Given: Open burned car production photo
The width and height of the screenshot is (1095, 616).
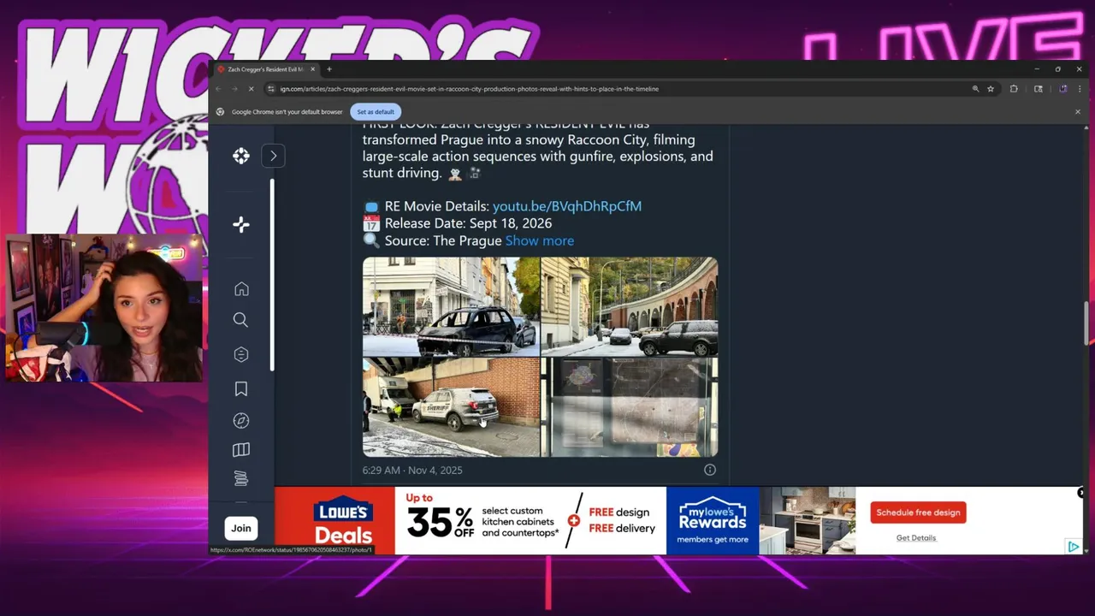Looking at the screenshot, I should coord(451,306).
